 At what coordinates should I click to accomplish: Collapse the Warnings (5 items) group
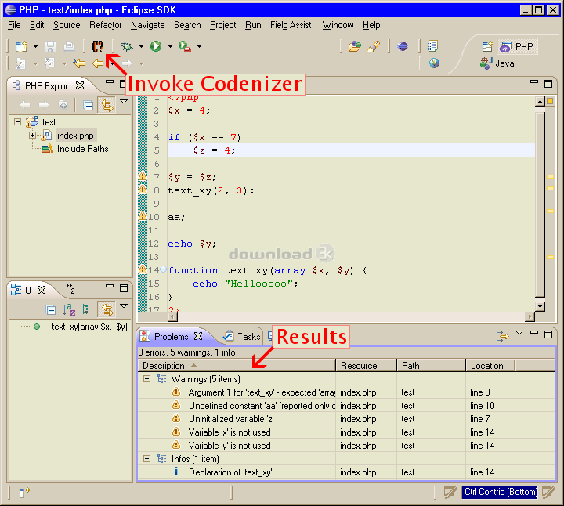coord(146,378)
